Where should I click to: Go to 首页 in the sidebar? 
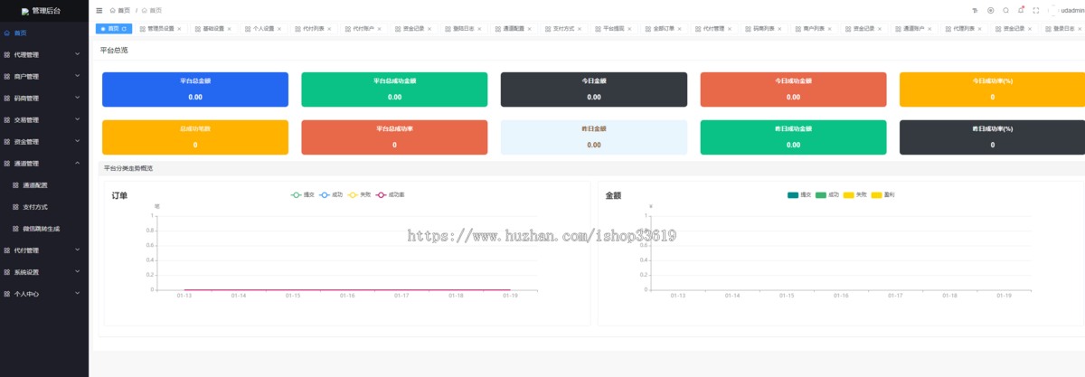pyautogui.click(x=44, y=33)
